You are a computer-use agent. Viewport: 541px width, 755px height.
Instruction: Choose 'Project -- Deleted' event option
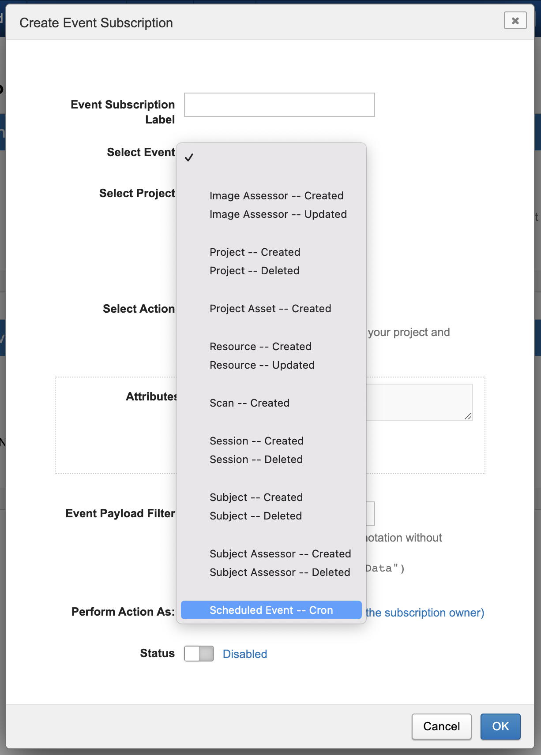254,271
